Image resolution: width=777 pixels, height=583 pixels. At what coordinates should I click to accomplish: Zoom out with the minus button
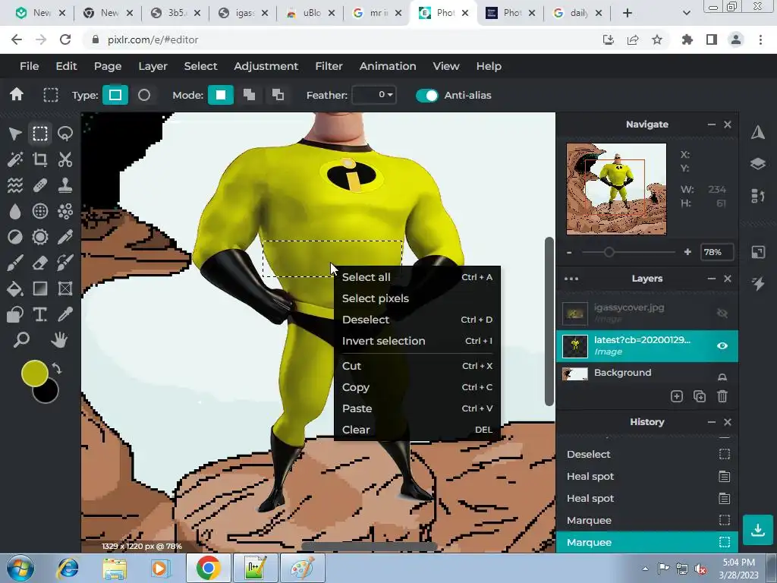pos(569,252)
